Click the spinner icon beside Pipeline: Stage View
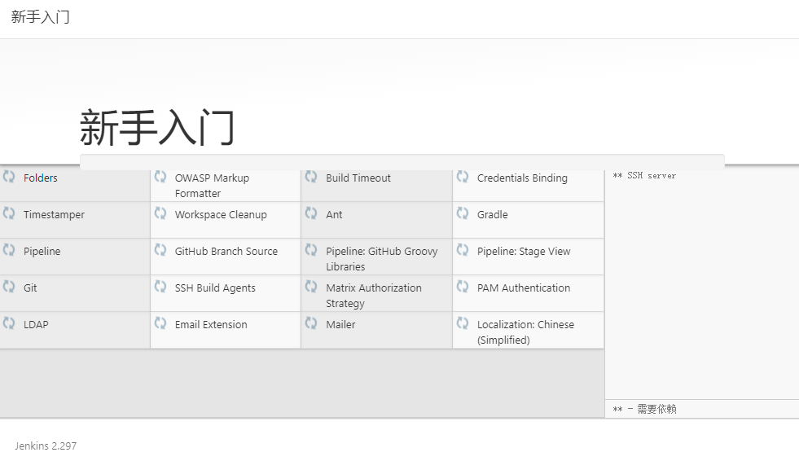This screenshot has width=799, height=461. click(x=462, y=249)
